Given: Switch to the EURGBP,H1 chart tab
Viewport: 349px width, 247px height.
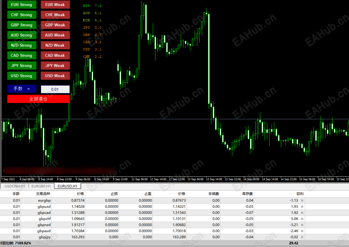Looking at the screenshot, I should tap(41, 186).
